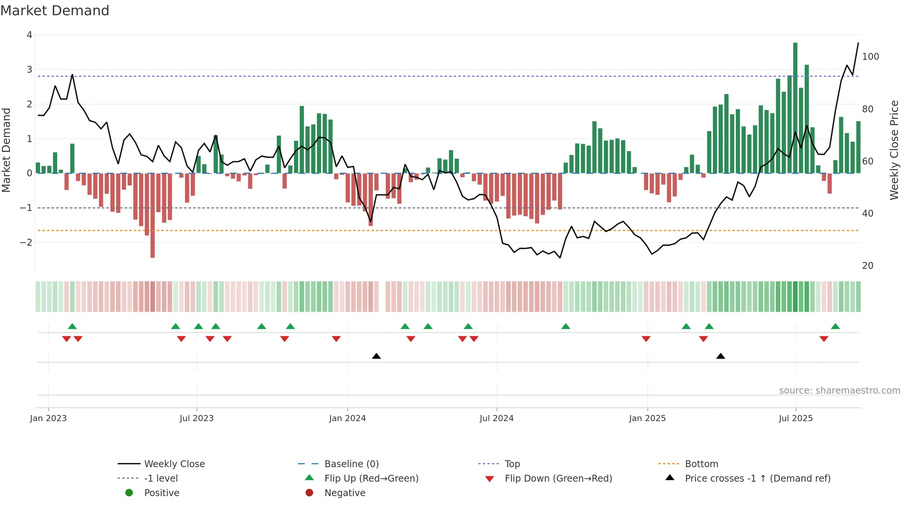Click the "-1 level" legend label
The width and height of the screenshot is (914, 514).
(161, 478)
